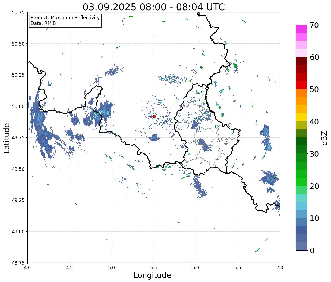Screen dimensions: 331x282
Task: Click the colorbar tick label 60
Action: pos(314,57)
